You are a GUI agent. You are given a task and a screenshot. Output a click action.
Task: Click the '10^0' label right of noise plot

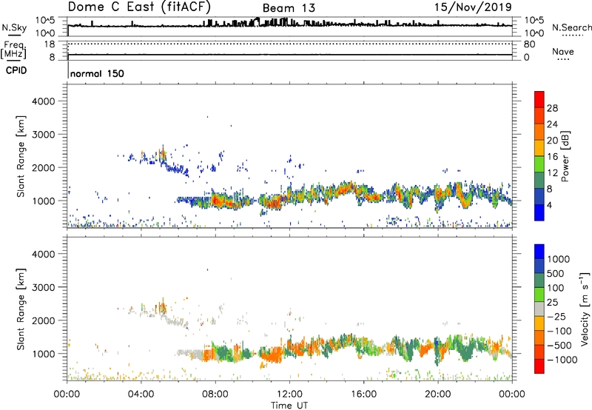pyautogui.click(x=534, y=33)
